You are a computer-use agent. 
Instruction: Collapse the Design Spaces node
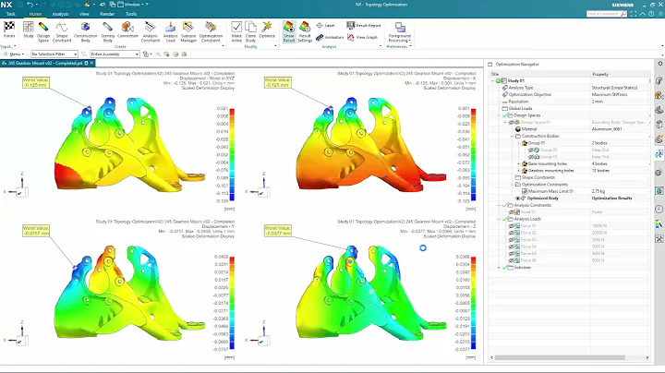click(499, 115)
